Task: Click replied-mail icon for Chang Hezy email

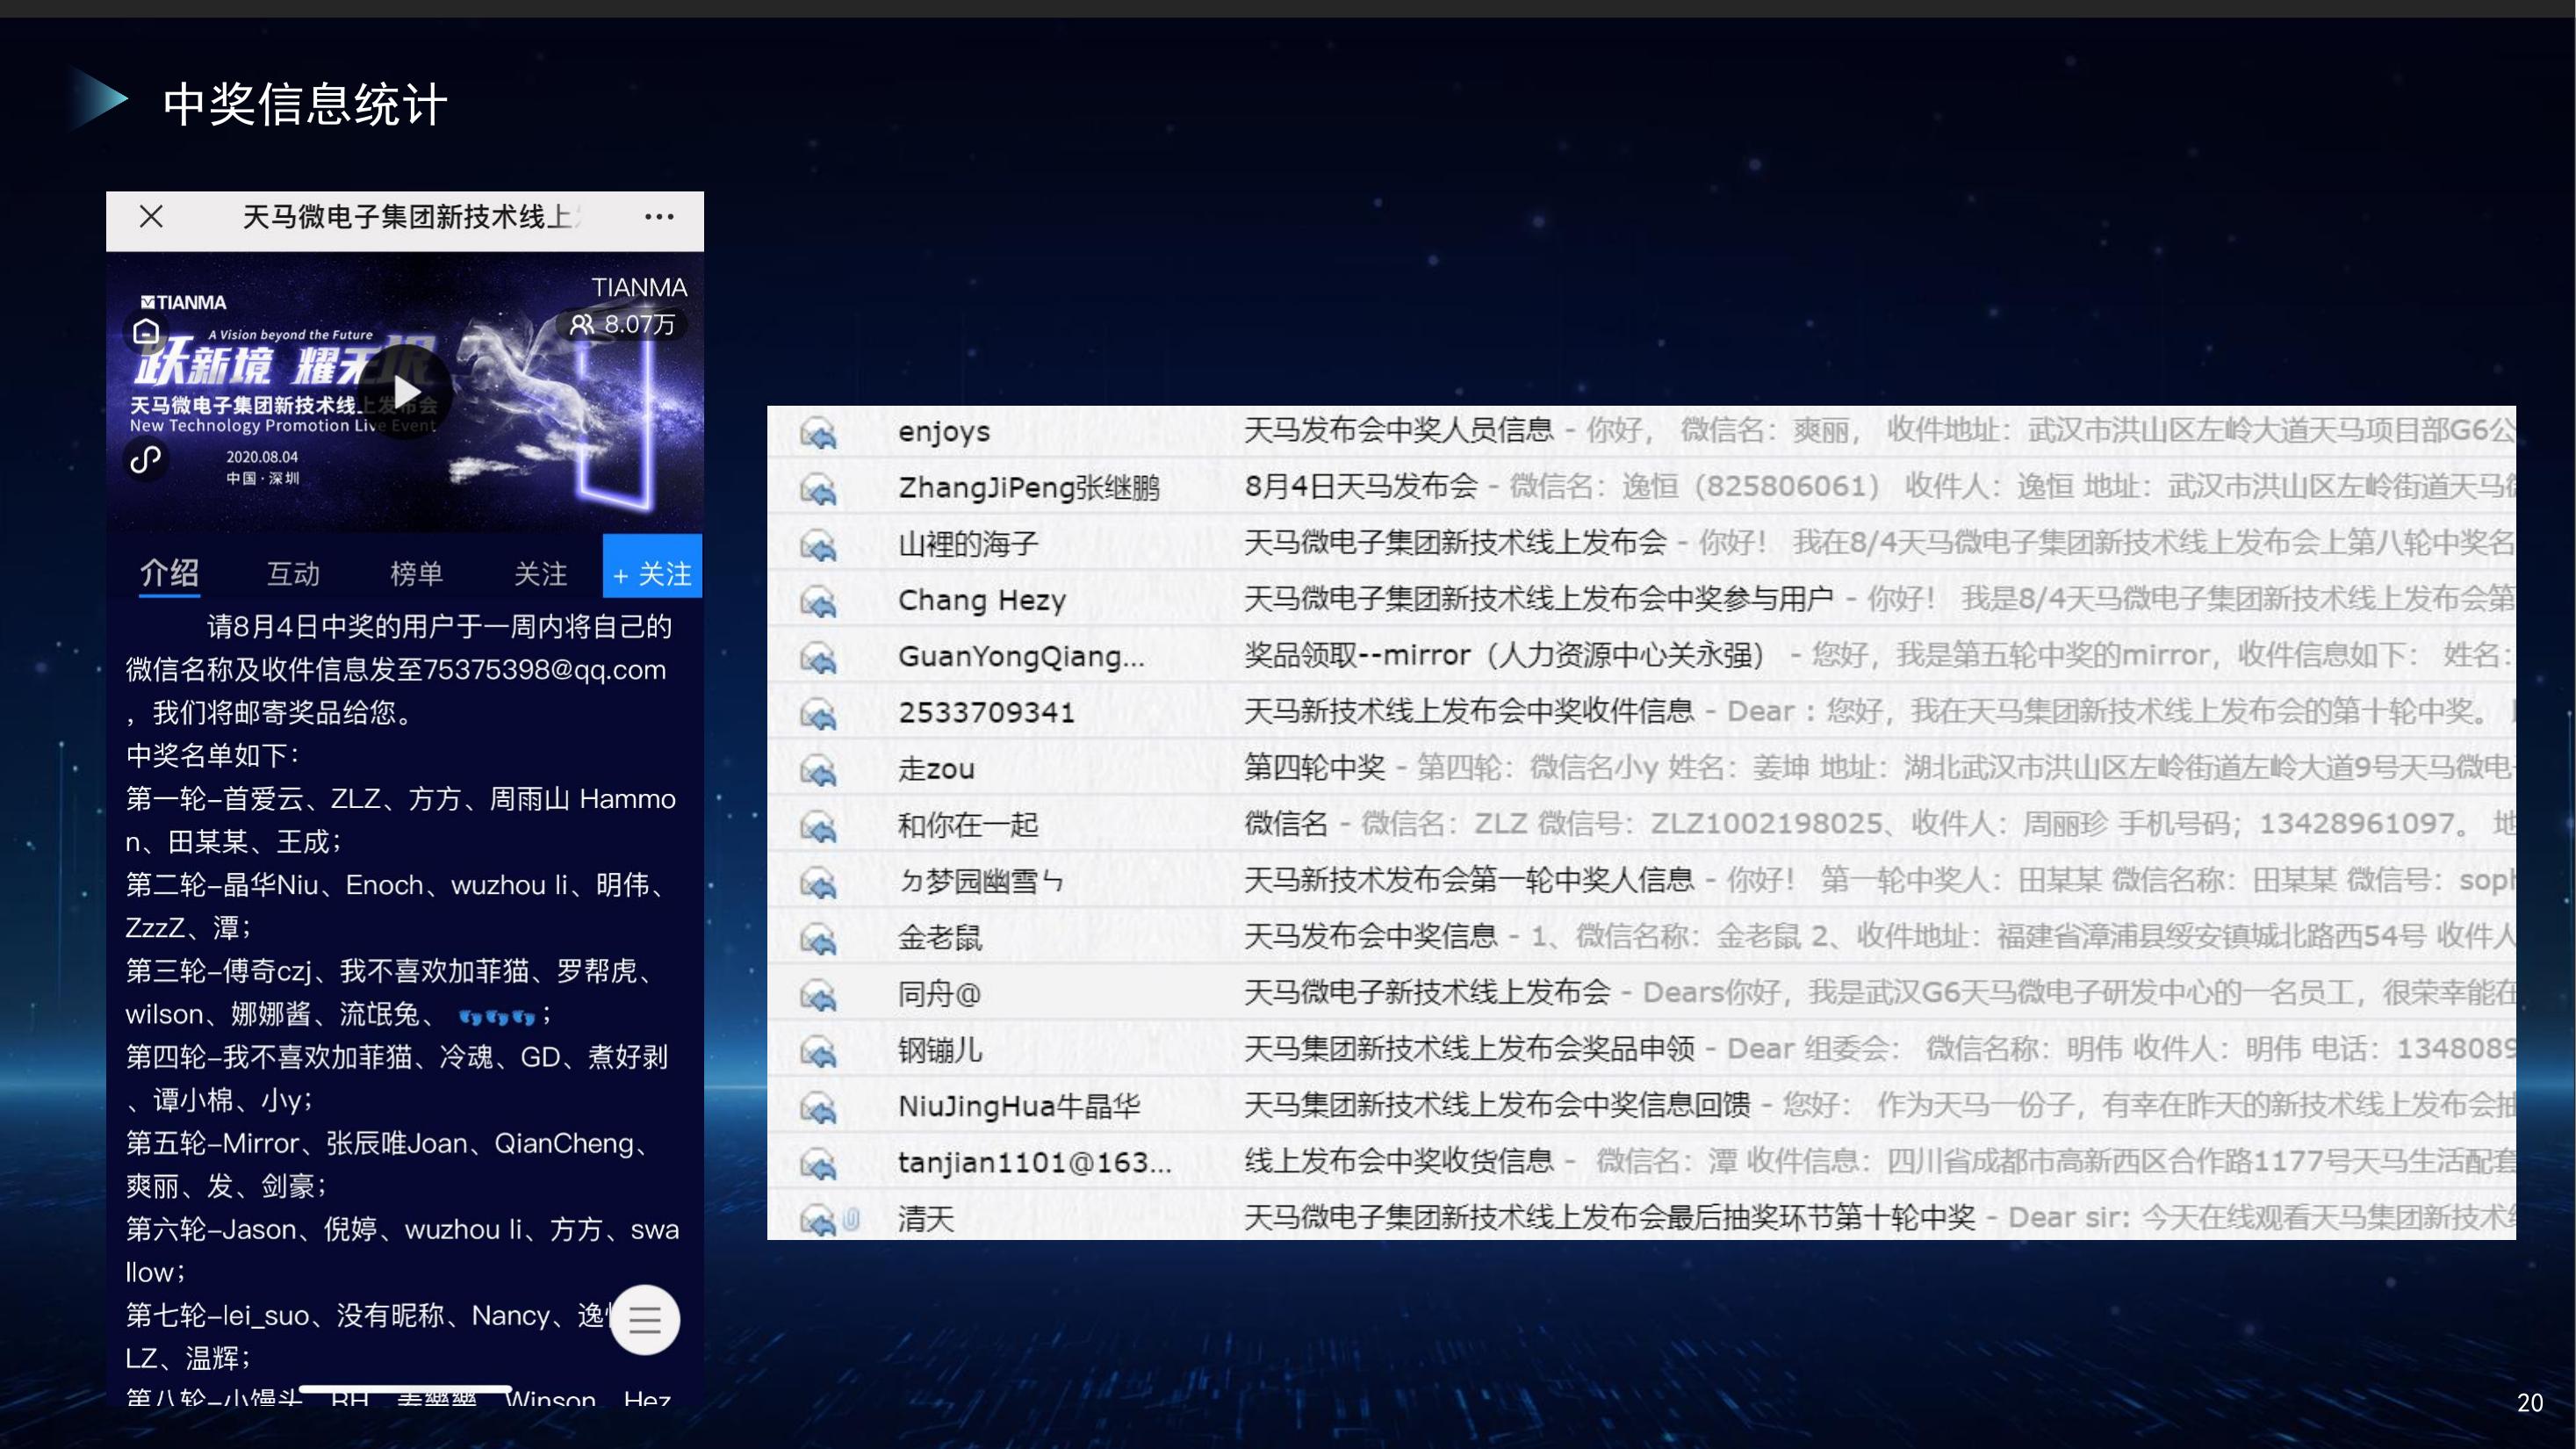Action: [x=818, y=601]
